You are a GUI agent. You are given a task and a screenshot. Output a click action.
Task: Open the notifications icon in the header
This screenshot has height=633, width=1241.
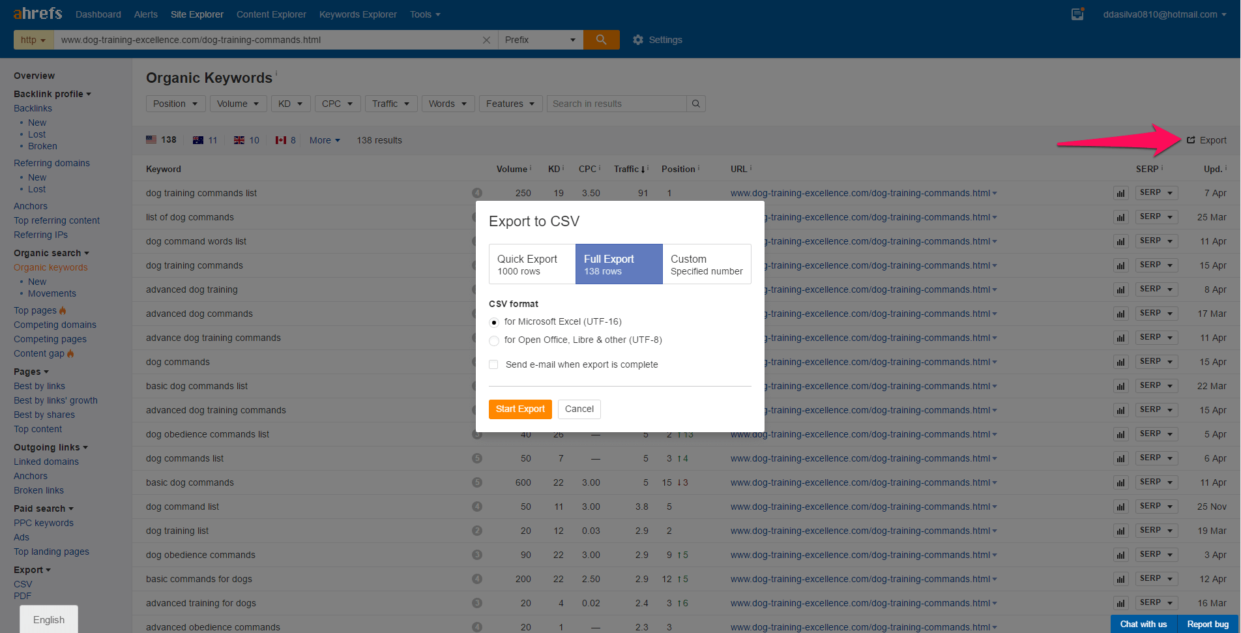[1077, 14]
